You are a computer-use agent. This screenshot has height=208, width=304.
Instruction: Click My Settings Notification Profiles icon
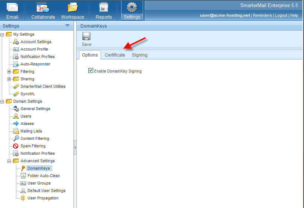click(x=16, y=57)
